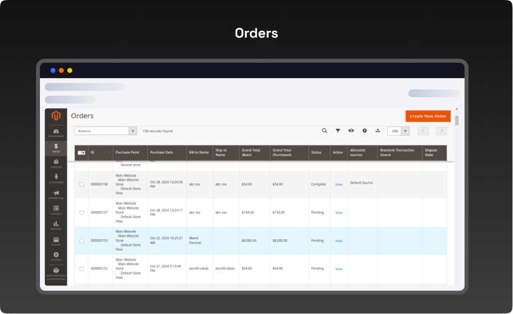
Task: Open the Filters funnel icon
Action: click(338, 131)
